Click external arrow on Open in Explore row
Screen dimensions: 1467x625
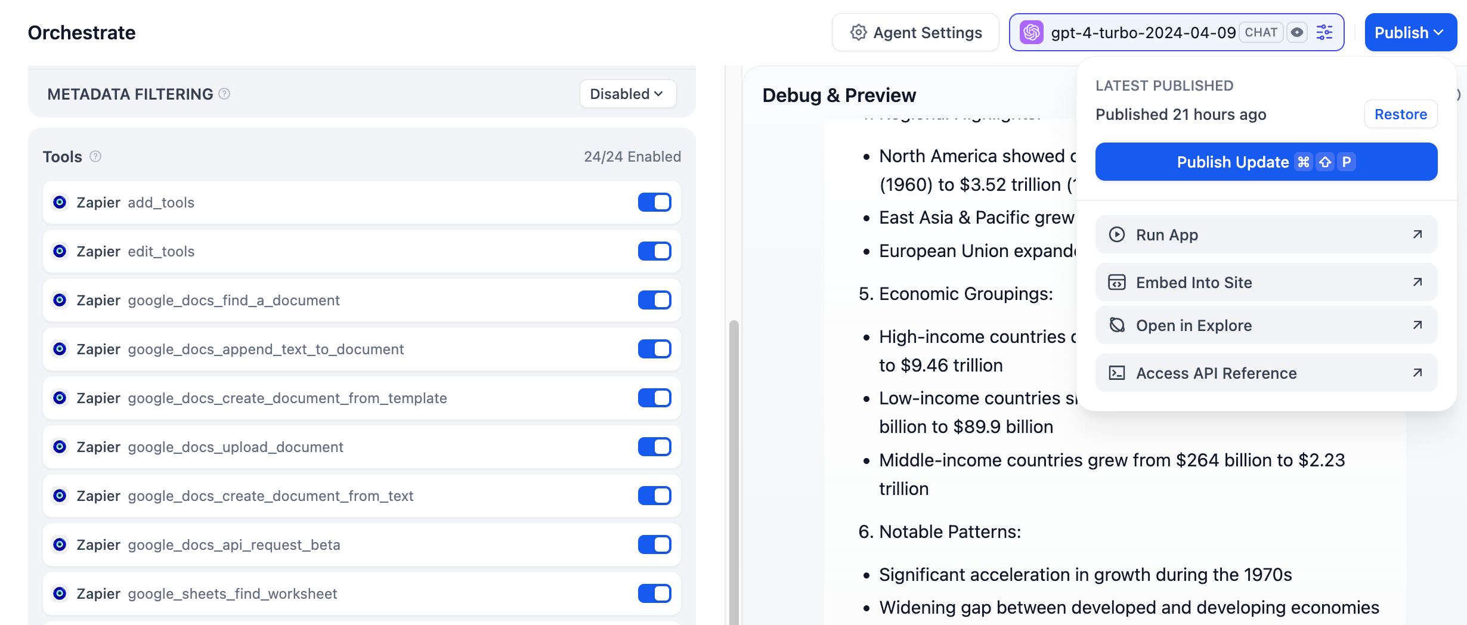tap(1418, 325)
